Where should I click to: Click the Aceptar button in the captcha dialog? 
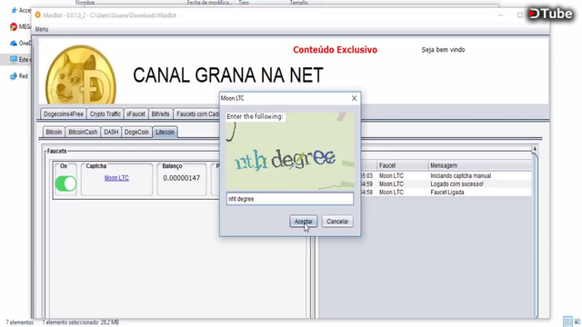pyautogui.click(x=303, y=222)
